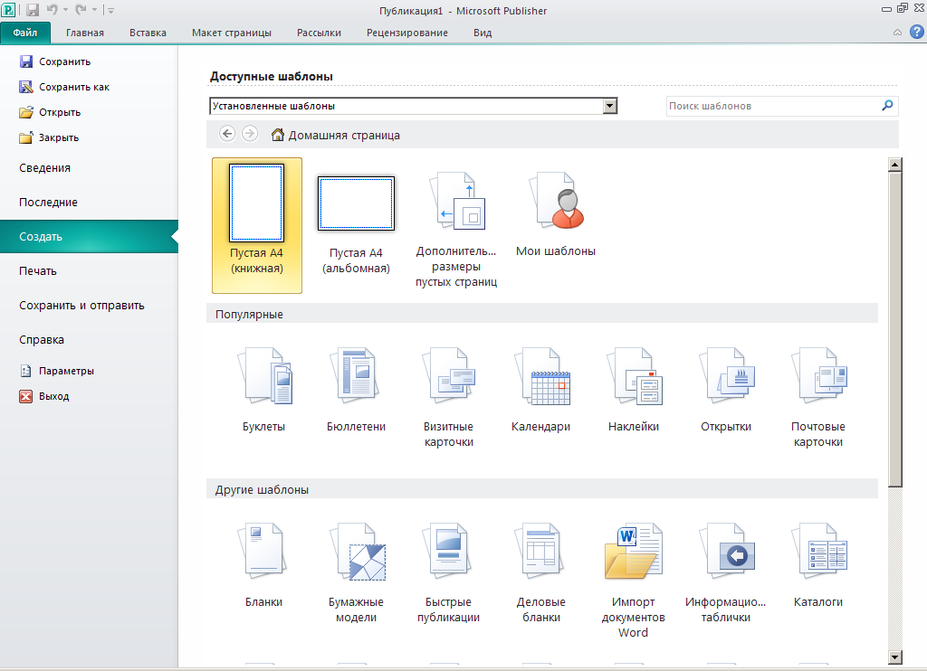Click the Redo icon in title bar

[x=81, y=9]
